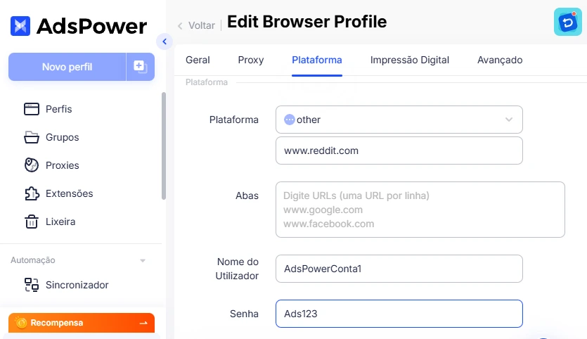
Task: Click the Lixeira trash icon
Action: [x=32, y=222]
